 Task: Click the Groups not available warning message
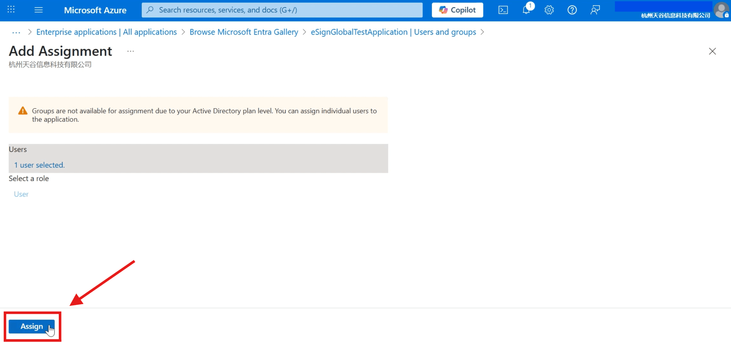click(204, 115)
